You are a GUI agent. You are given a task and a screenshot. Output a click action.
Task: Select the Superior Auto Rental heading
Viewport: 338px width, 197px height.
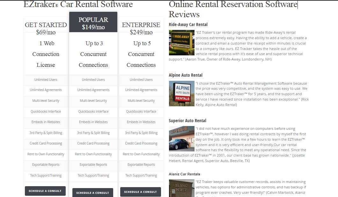point(187,121)
